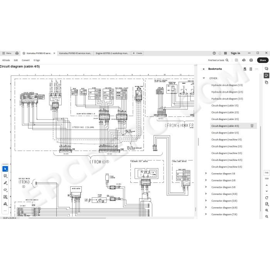The height and width of the screenshot is (270, 270).
Task: Click the Create button
Action: pos(137,53)
